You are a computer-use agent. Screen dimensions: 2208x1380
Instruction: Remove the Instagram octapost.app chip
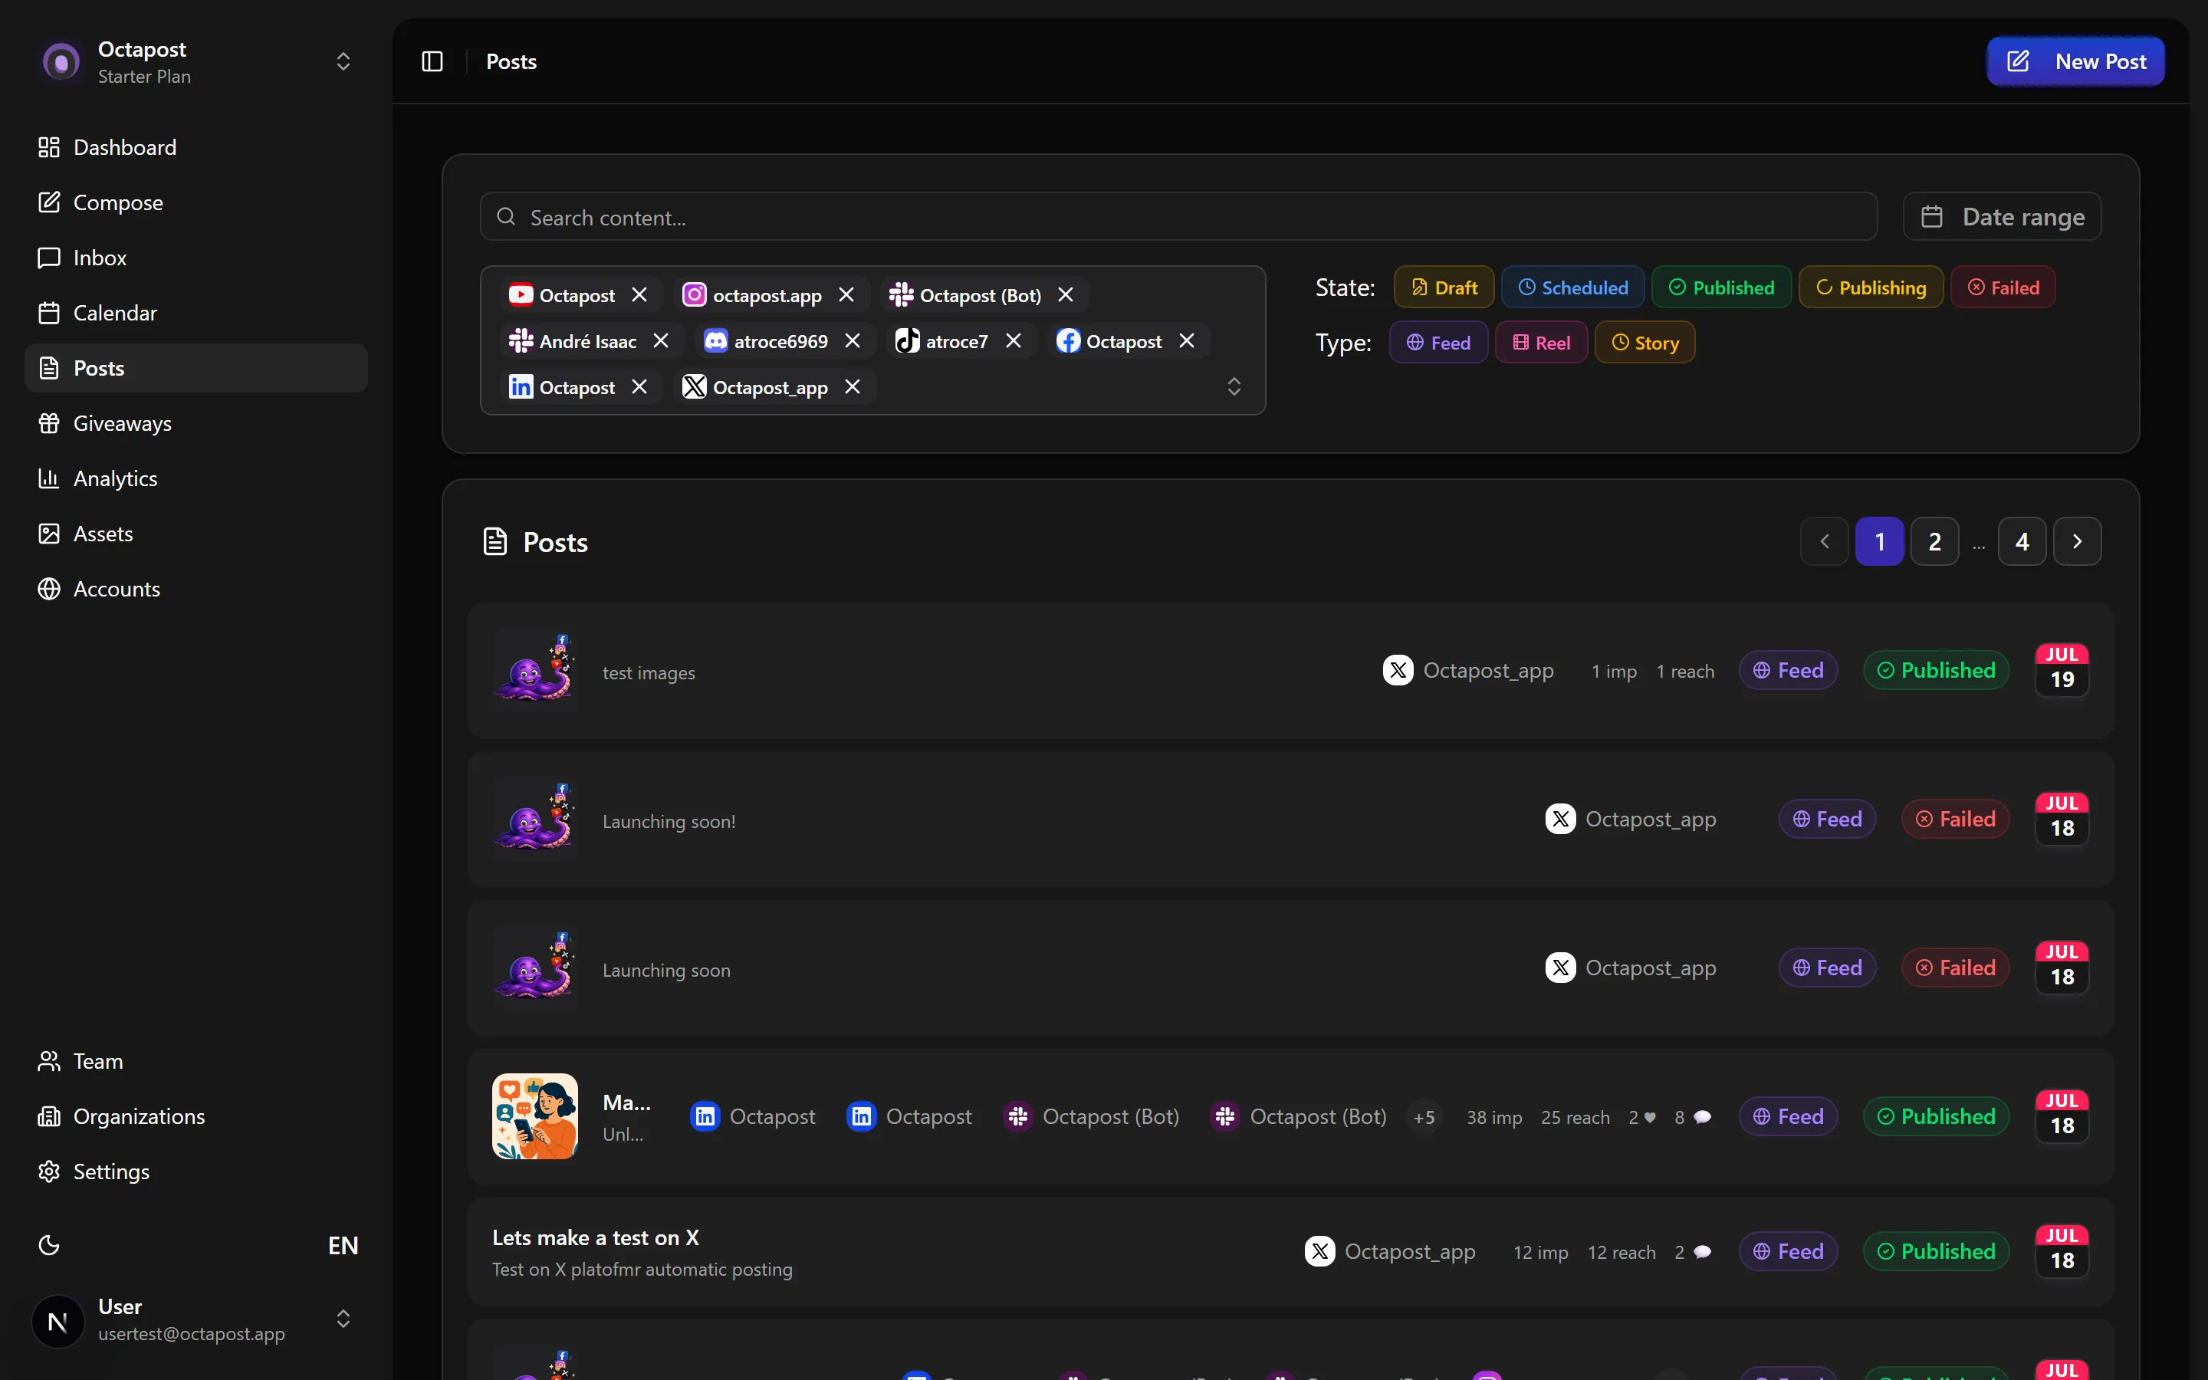coord(846,295)
